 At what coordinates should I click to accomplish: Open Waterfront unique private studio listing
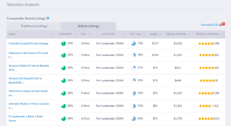click(x=28, y=93)
